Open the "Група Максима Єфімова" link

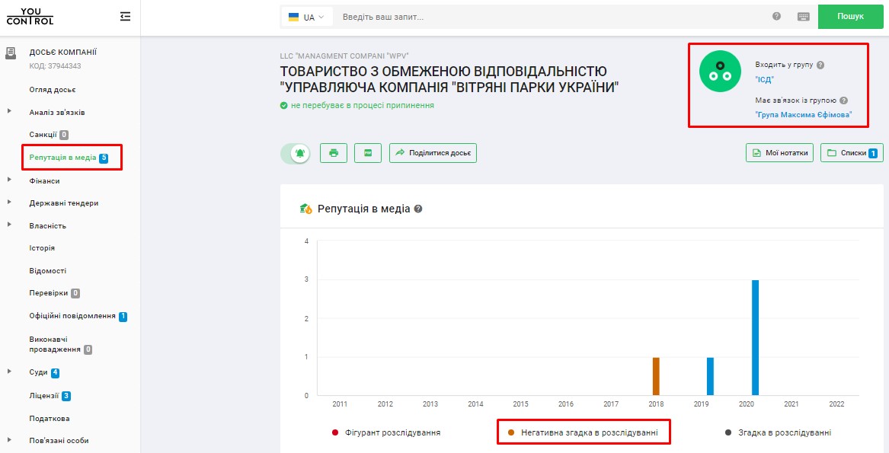tap(802, 115)
